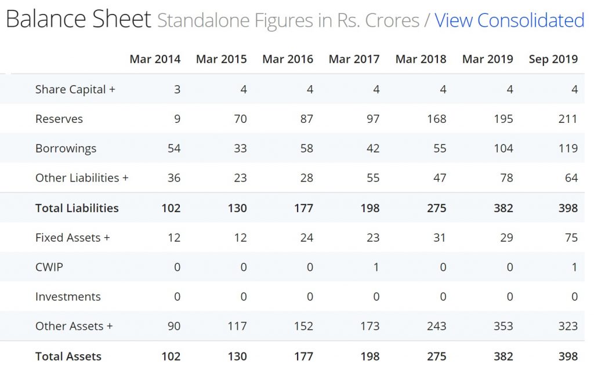Expand the Fixed Assets + row

73,238
